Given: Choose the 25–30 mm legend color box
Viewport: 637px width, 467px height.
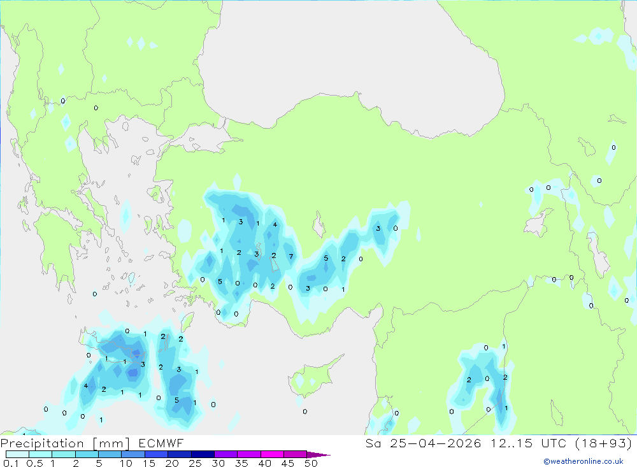Looking at the screenshot, I should pyautogui.click(x=203, y=454).
